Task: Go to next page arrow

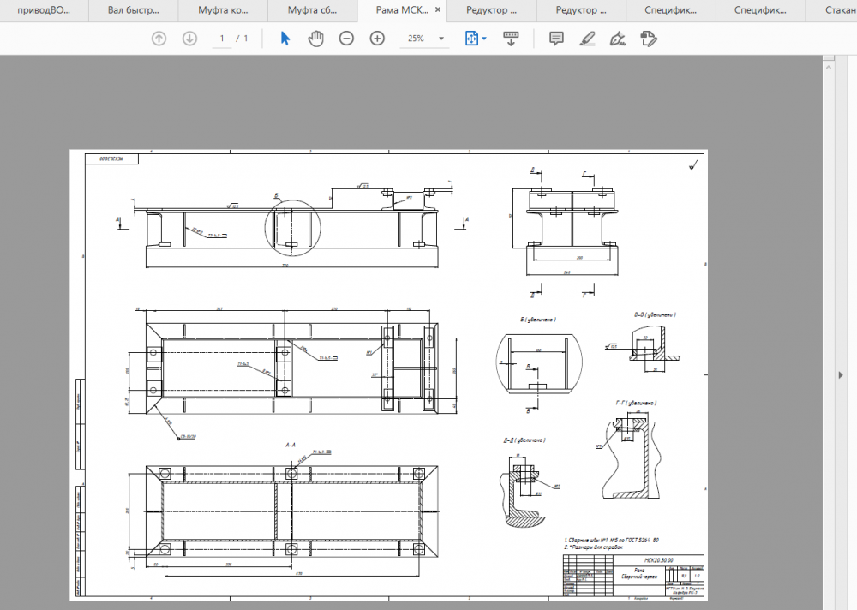Action: click(x=189, y=39)
